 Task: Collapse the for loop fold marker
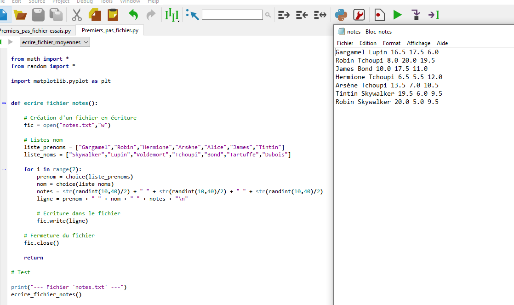[4, 169]
